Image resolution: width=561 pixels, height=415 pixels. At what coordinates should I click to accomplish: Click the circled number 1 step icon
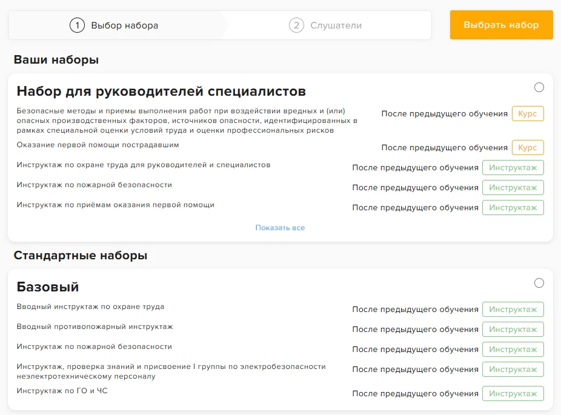click(x=78, y=25)
